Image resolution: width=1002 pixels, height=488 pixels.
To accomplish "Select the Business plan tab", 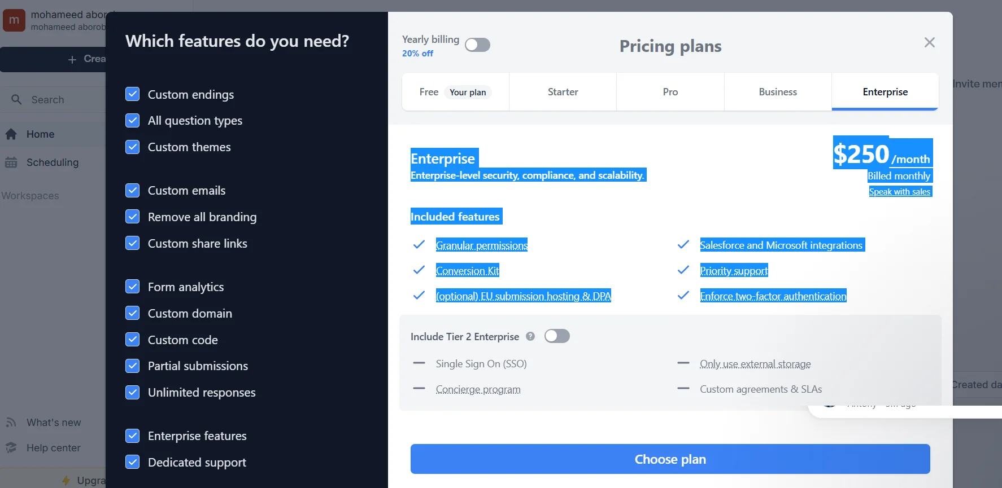I will (x=778, y=92).
